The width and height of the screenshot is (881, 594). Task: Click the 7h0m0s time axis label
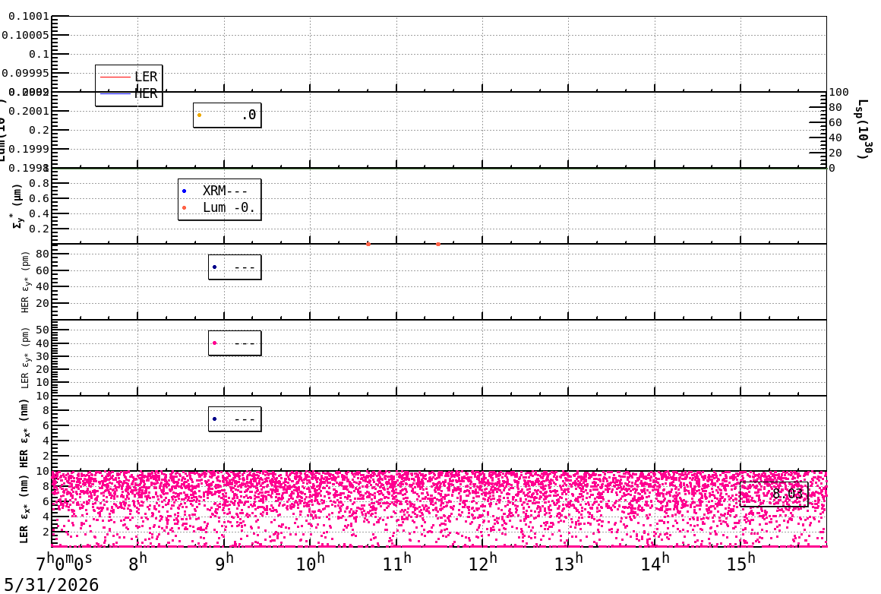pyautogui.click(x=65, y=563)
